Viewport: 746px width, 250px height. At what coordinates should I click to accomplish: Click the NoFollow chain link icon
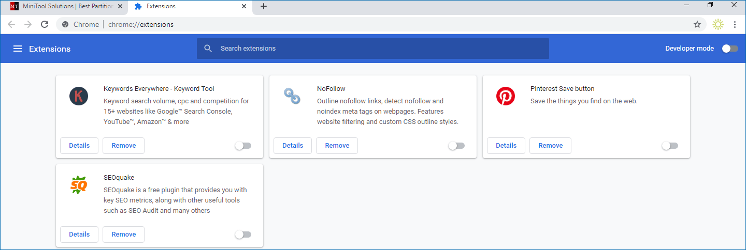(x=292, y=96)
